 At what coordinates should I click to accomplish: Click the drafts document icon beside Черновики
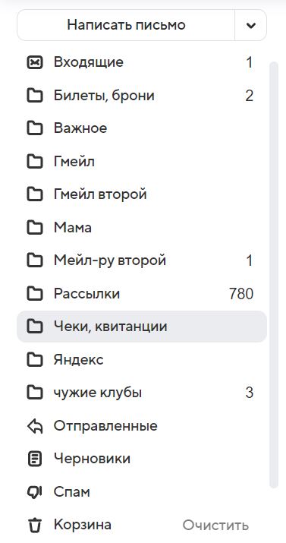[x=35, y=459]
